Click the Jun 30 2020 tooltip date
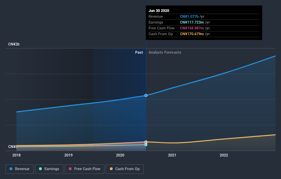 [x=159, y=11]
